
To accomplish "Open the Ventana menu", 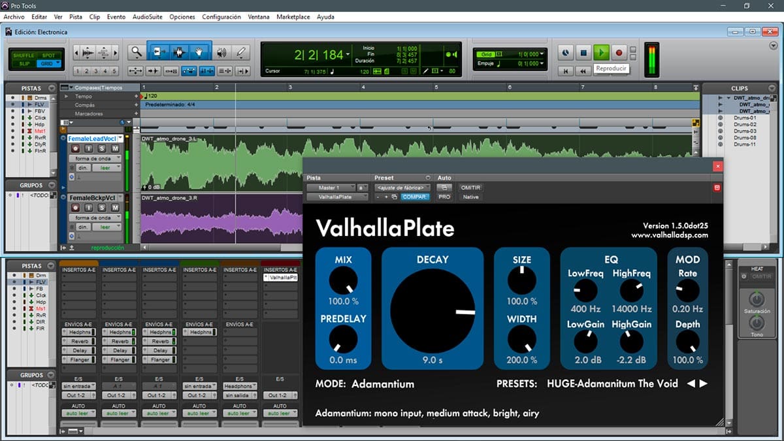I will (x=259, y=16).
